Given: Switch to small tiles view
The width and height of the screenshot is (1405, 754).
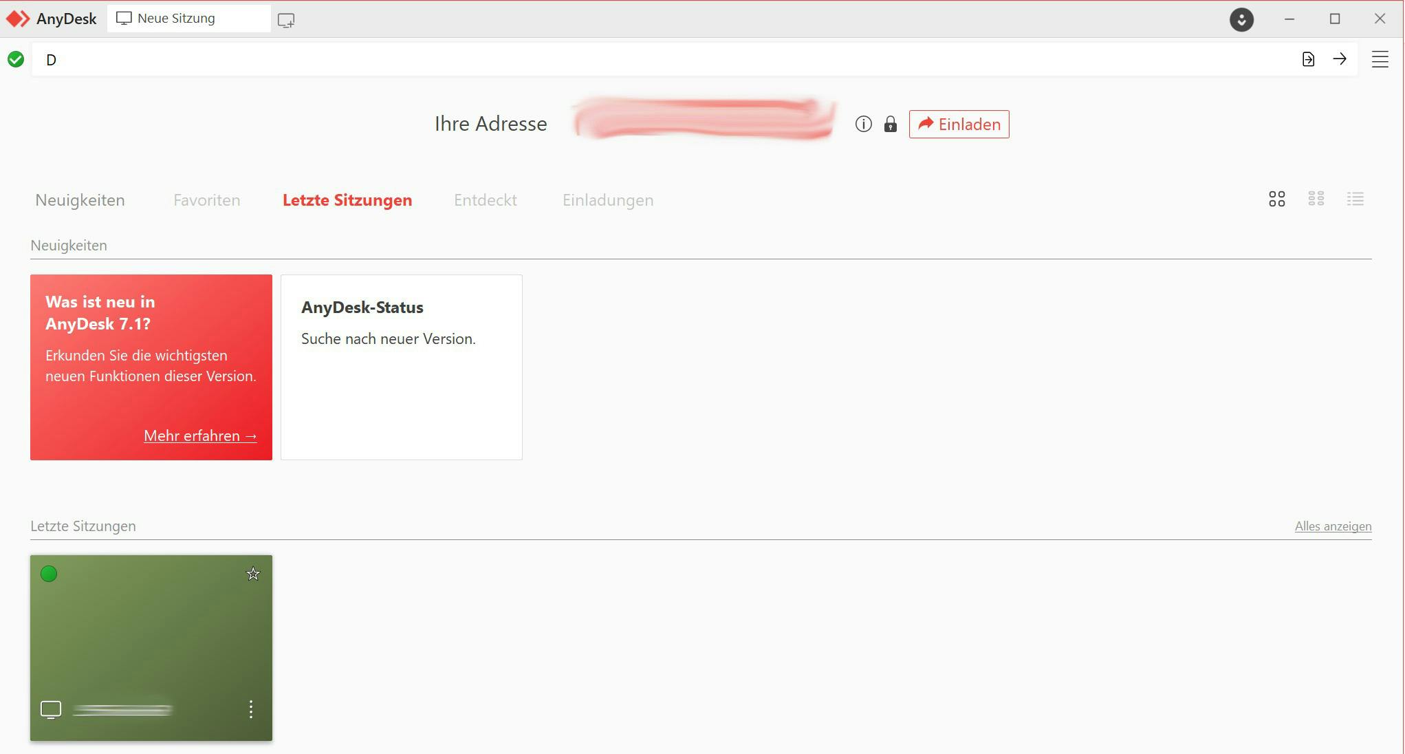Looking at the screenshot, I should coord(1316,199).
